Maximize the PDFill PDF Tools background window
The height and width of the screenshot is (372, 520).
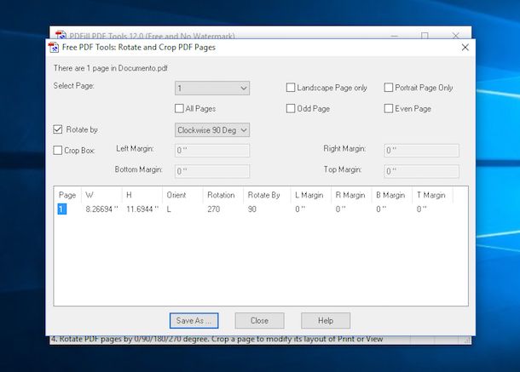point(425,35)
